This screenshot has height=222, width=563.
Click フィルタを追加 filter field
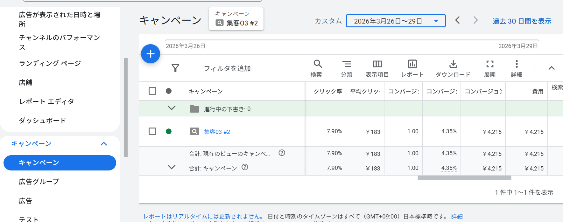227,68
